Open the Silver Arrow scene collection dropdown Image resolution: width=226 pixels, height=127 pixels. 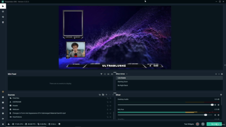pyautogui.click(x=121, y=74)
